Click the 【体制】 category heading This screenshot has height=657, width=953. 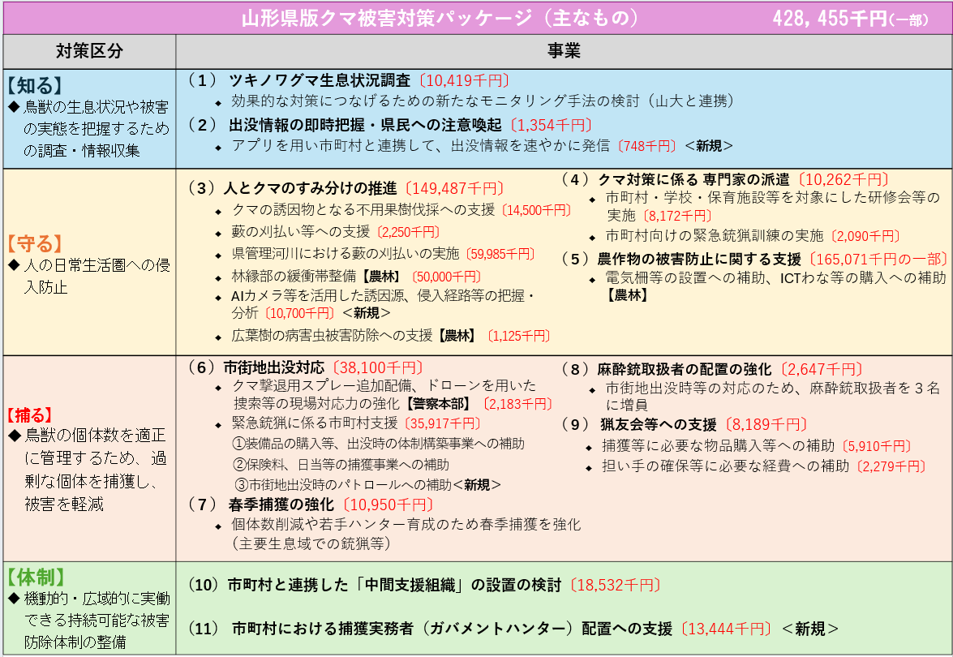(x=36, y=577)
